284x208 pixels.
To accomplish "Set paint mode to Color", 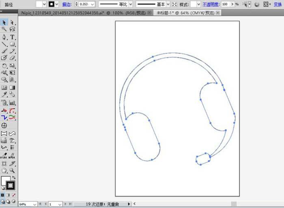I will (2, 195).
